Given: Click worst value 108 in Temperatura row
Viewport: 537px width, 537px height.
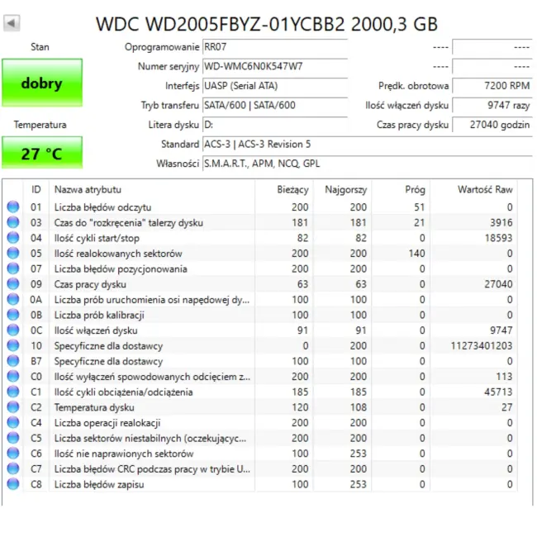Looking at the screenshot, I should (x=359, y=407).
